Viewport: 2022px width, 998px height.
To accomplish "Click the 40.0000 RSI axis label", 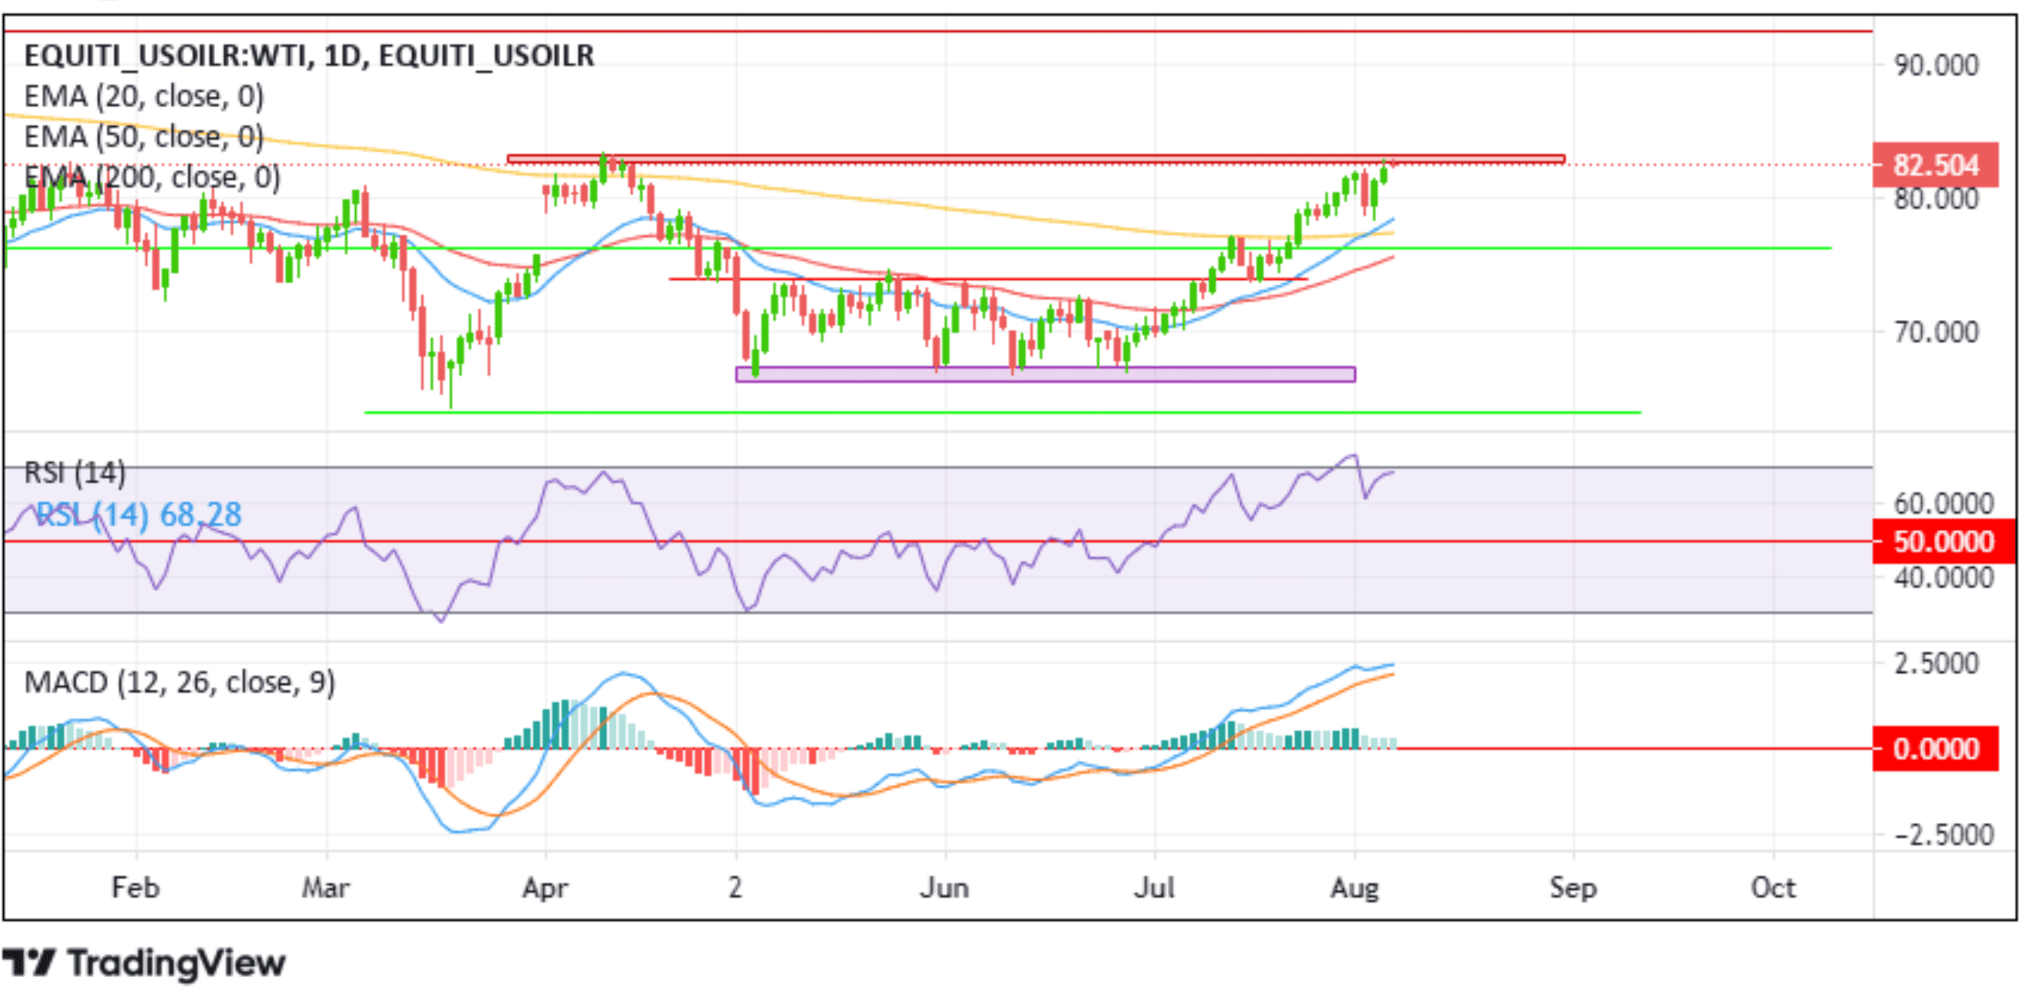I will 1943,578.
